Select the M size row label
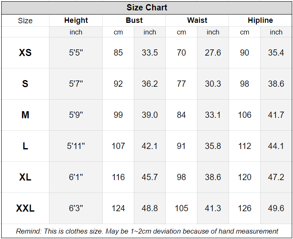The image size is (293, 239). pyautogui.click(x=25, y=115)
